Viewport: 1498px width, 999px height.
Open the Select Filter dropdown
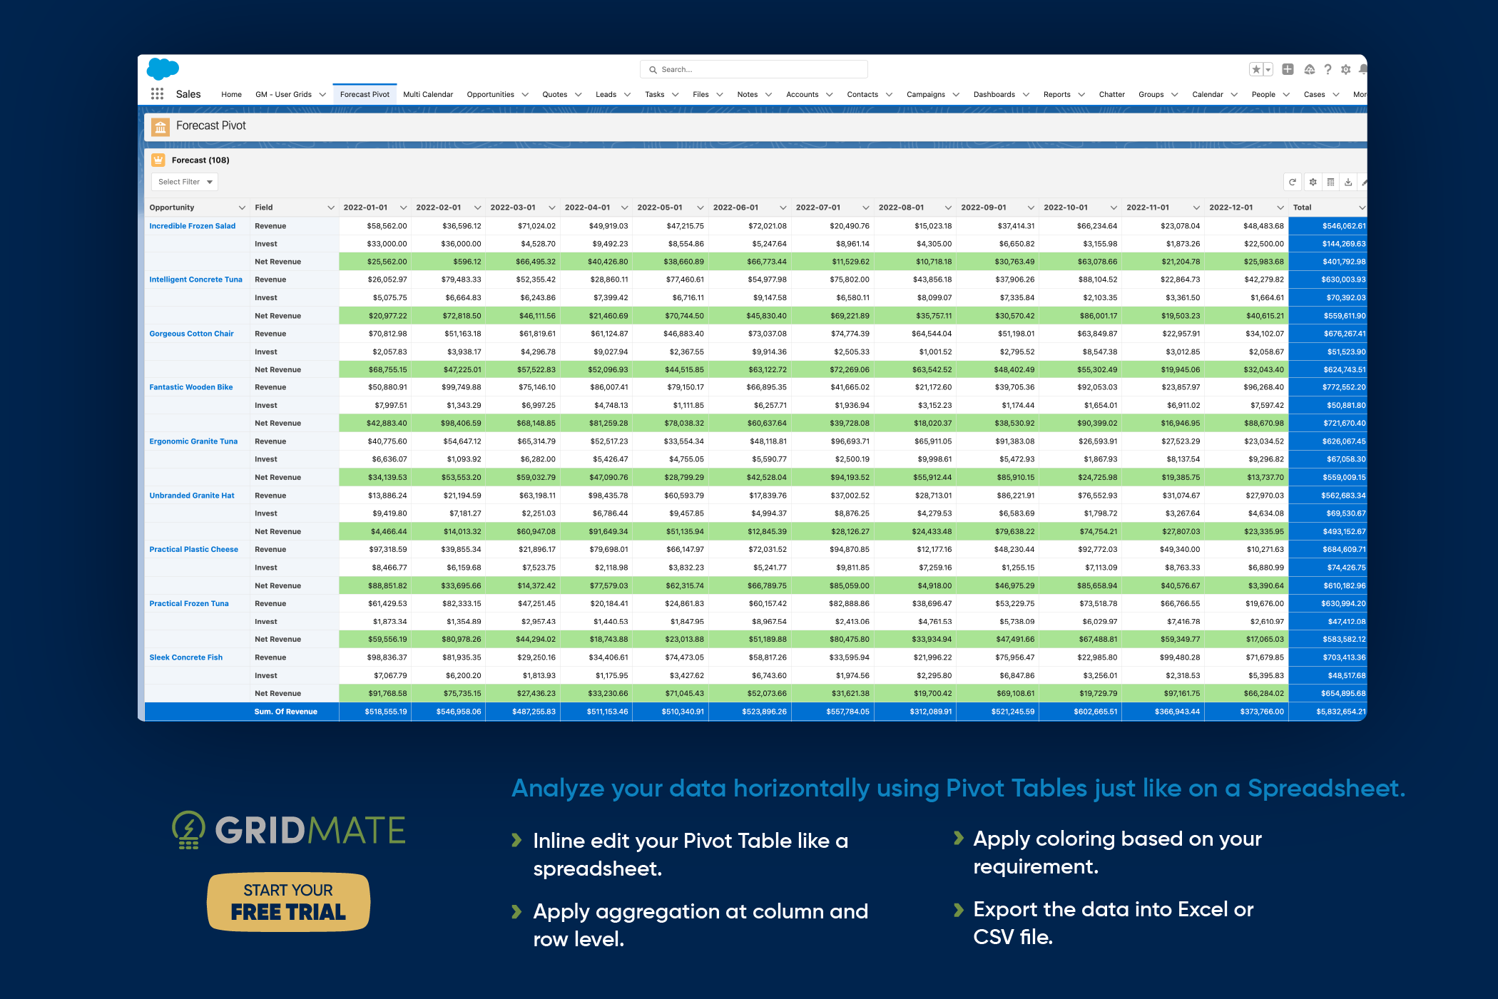click(183, 181)
